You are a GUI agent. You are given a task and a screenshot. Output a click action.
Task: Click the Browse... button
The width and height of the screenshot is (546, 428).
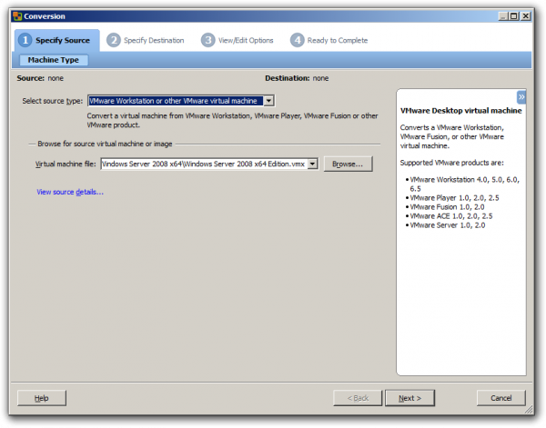pos(348,164)
